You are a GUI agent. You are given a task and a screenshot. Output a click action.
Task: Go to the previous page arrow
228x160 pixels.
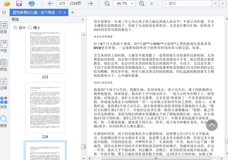[x=50, y=4]
